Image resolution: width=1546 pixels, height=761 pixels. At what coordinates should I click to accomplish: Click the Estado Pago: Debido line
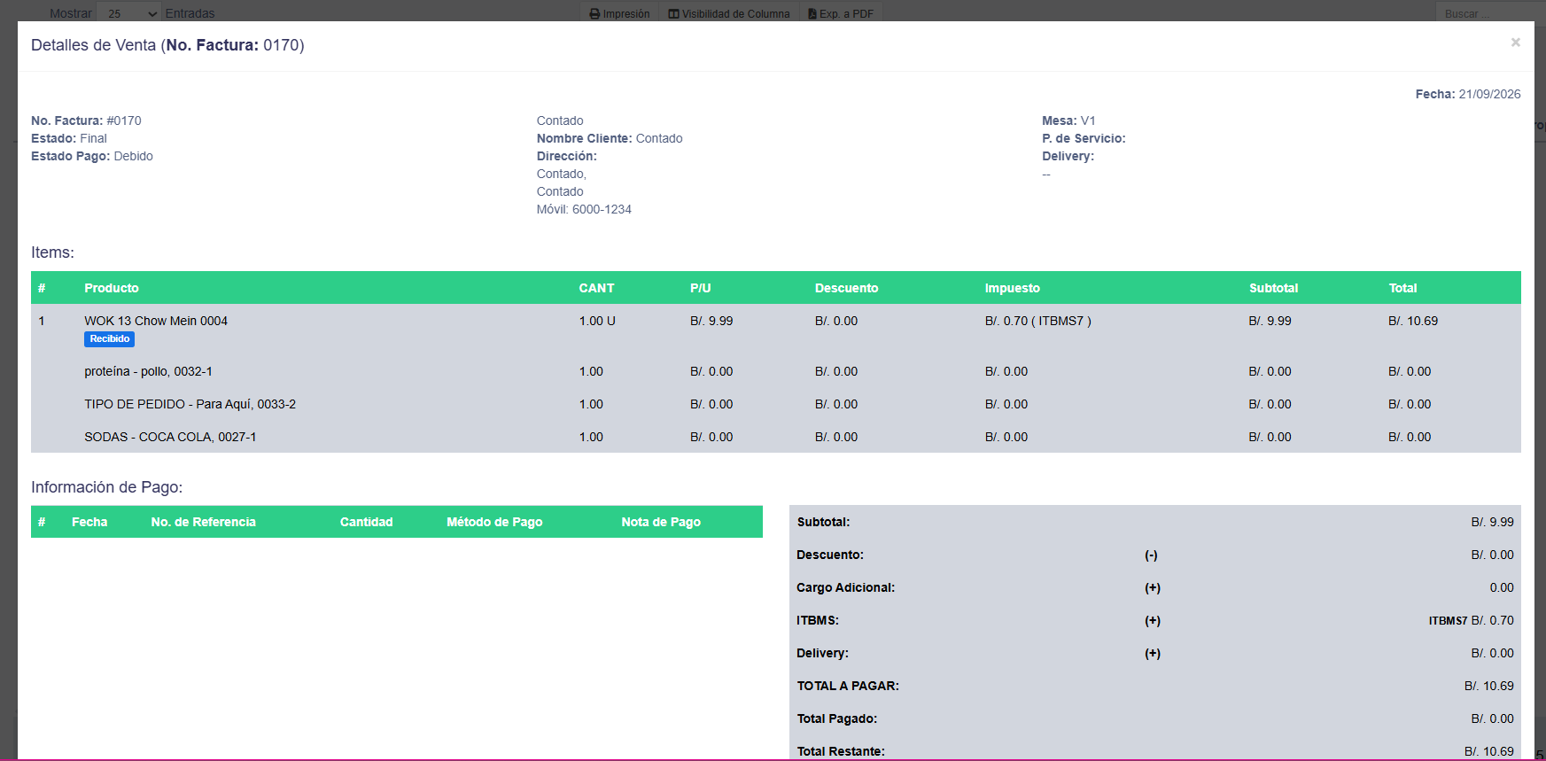coord(92,156)
